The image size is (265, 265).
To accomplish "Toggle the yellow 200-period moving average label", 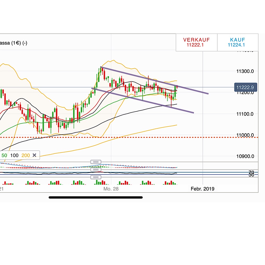I will coord(26,155).
